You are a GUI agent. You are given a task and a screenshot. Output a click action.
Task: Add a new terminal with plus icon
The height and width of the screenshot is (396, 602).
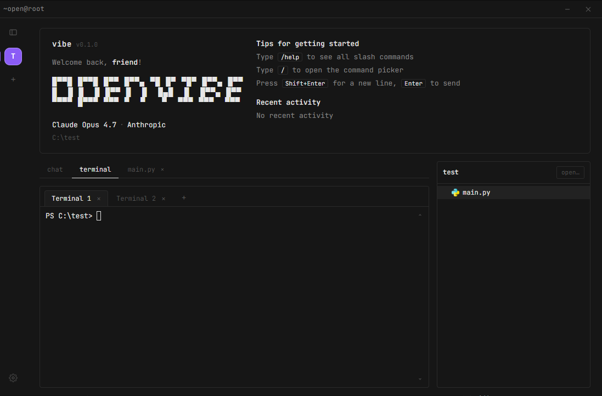[184, 198]
